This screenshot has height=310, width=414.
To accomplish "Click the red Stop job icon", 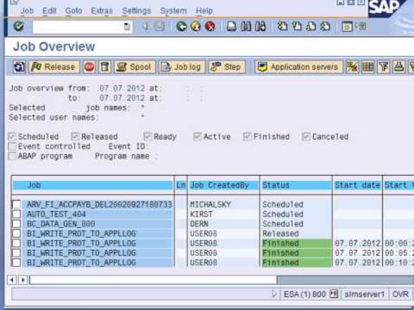I will tap(89, 67).
